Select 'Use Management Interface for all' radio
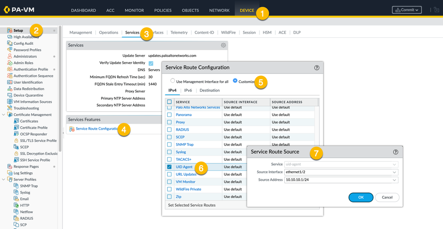The width and height of the screenshot is (443, 229). point(173,81)
